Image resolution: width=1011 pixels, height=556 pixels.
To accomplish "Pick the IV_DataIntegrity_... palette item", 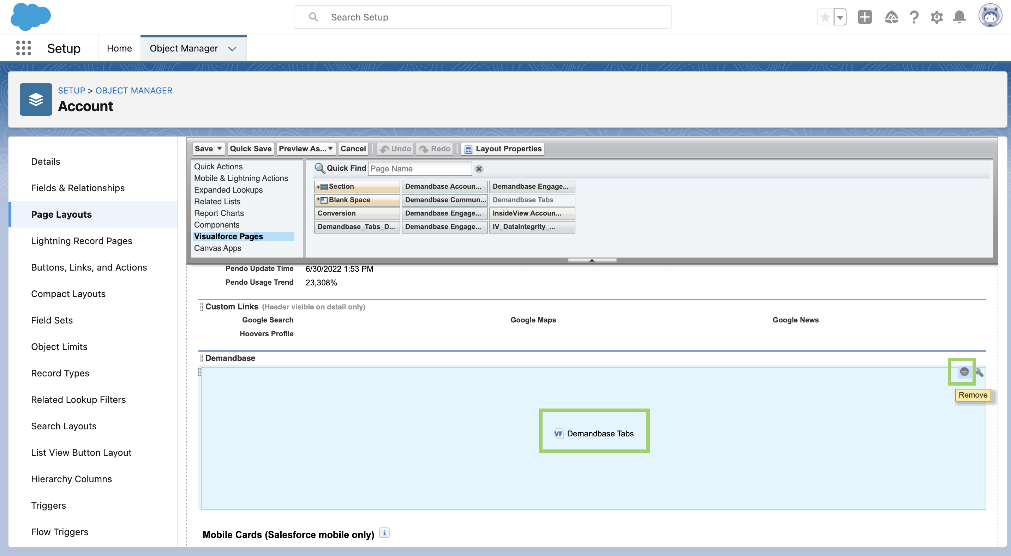I will coord(532,226).
